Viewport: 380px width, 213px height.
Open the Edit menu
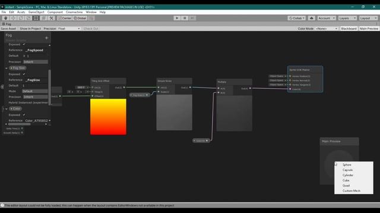pyautogui.click(x=11, y=12)
